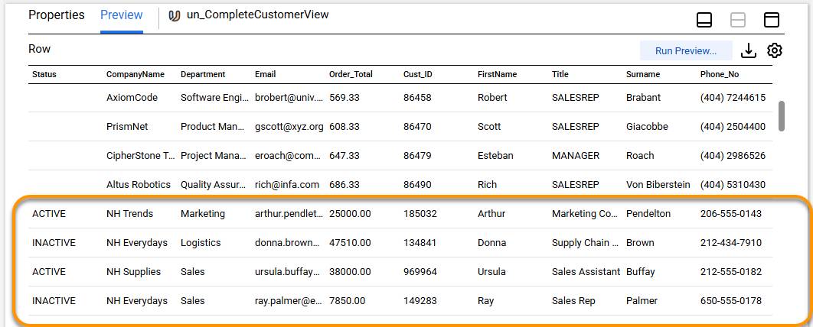Screen dimensions: 813x327
Task: Click first name Ursula
Action: [491, 272]
